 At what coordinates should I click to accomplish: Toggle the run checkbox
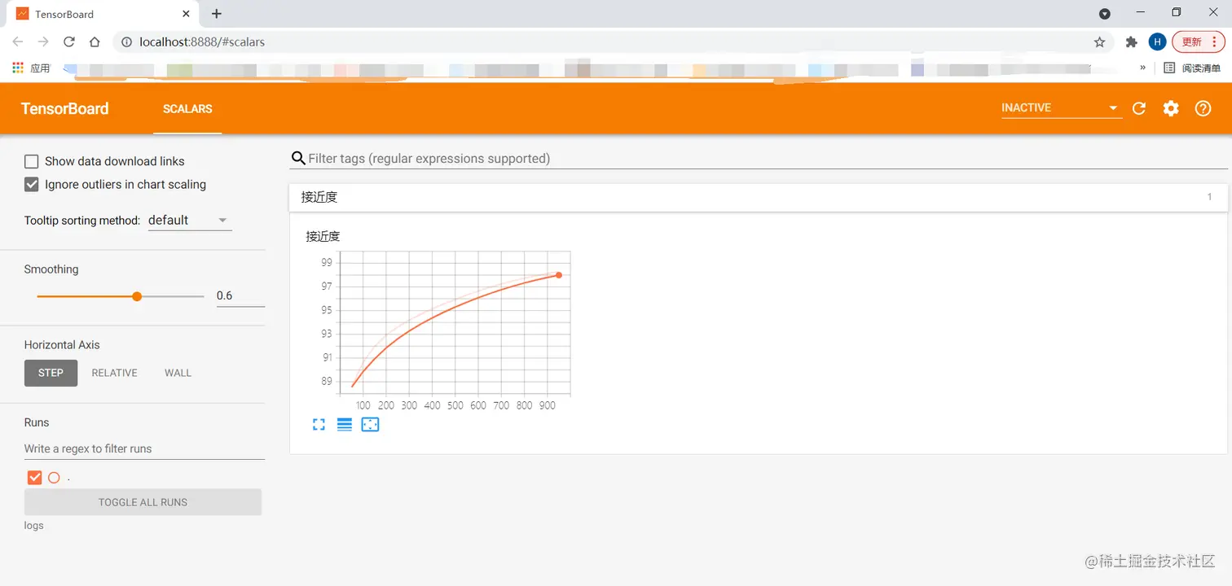(x=34, y=478)
